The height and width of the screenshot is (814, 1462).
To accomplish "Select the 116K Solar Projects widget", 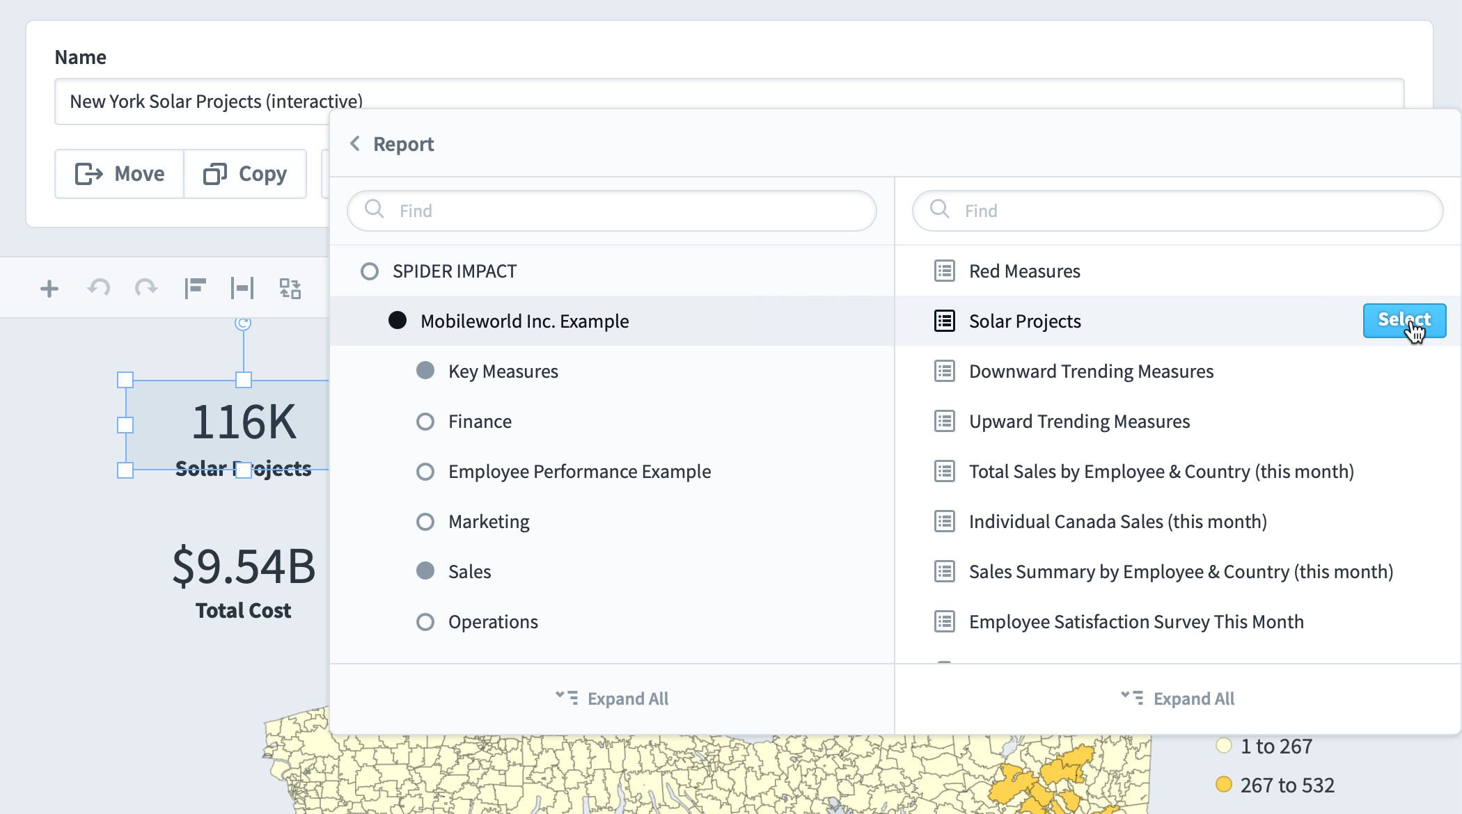I will (226, 425).
